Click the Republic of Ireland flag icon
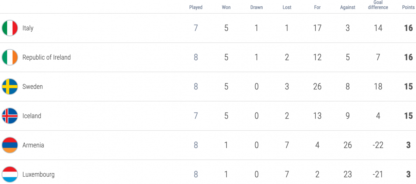 pyautogui.click(x=10, y=57)
